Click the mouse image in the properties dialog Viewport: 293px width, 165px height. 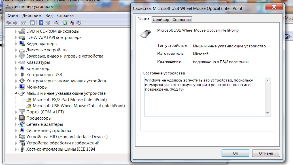(146, 34)
